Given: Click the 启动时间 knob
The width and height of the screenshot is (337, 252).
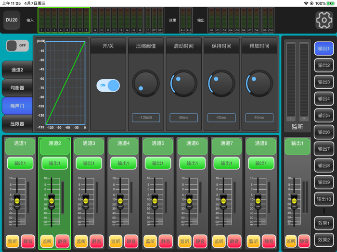Looking at the screenshot, I should (x=183, y=84).
